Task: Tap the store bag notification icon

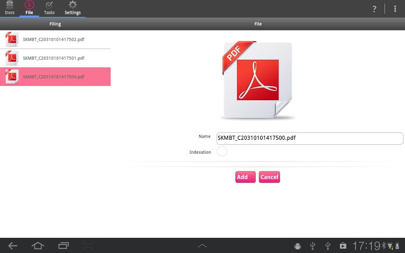Action: (x=343, y=246)
